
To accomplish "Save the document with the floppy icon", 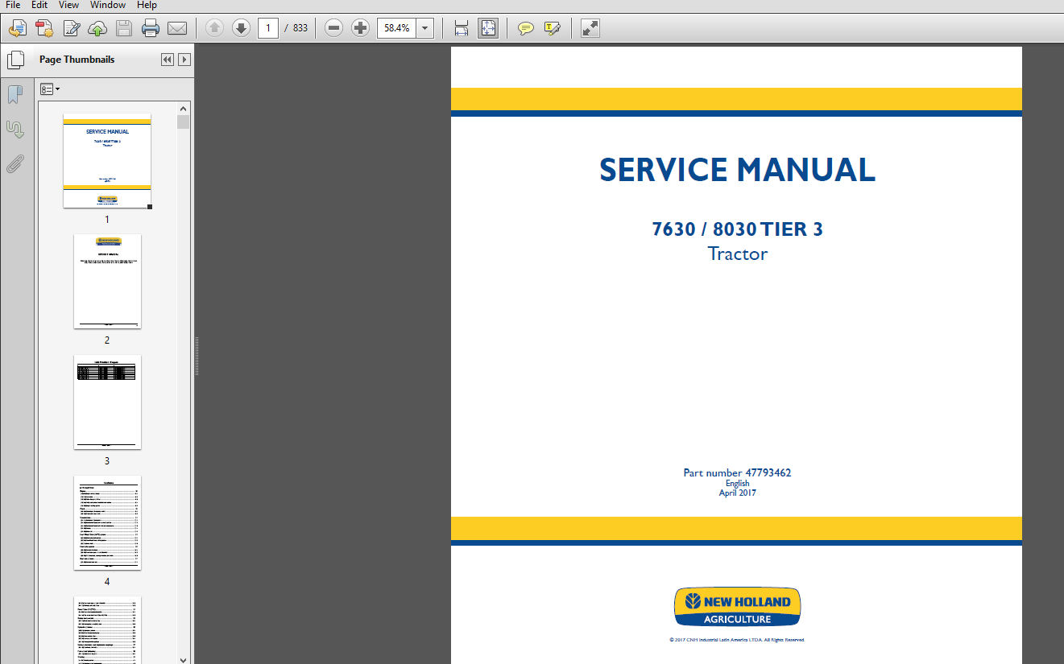I will (x=124, y=29).
